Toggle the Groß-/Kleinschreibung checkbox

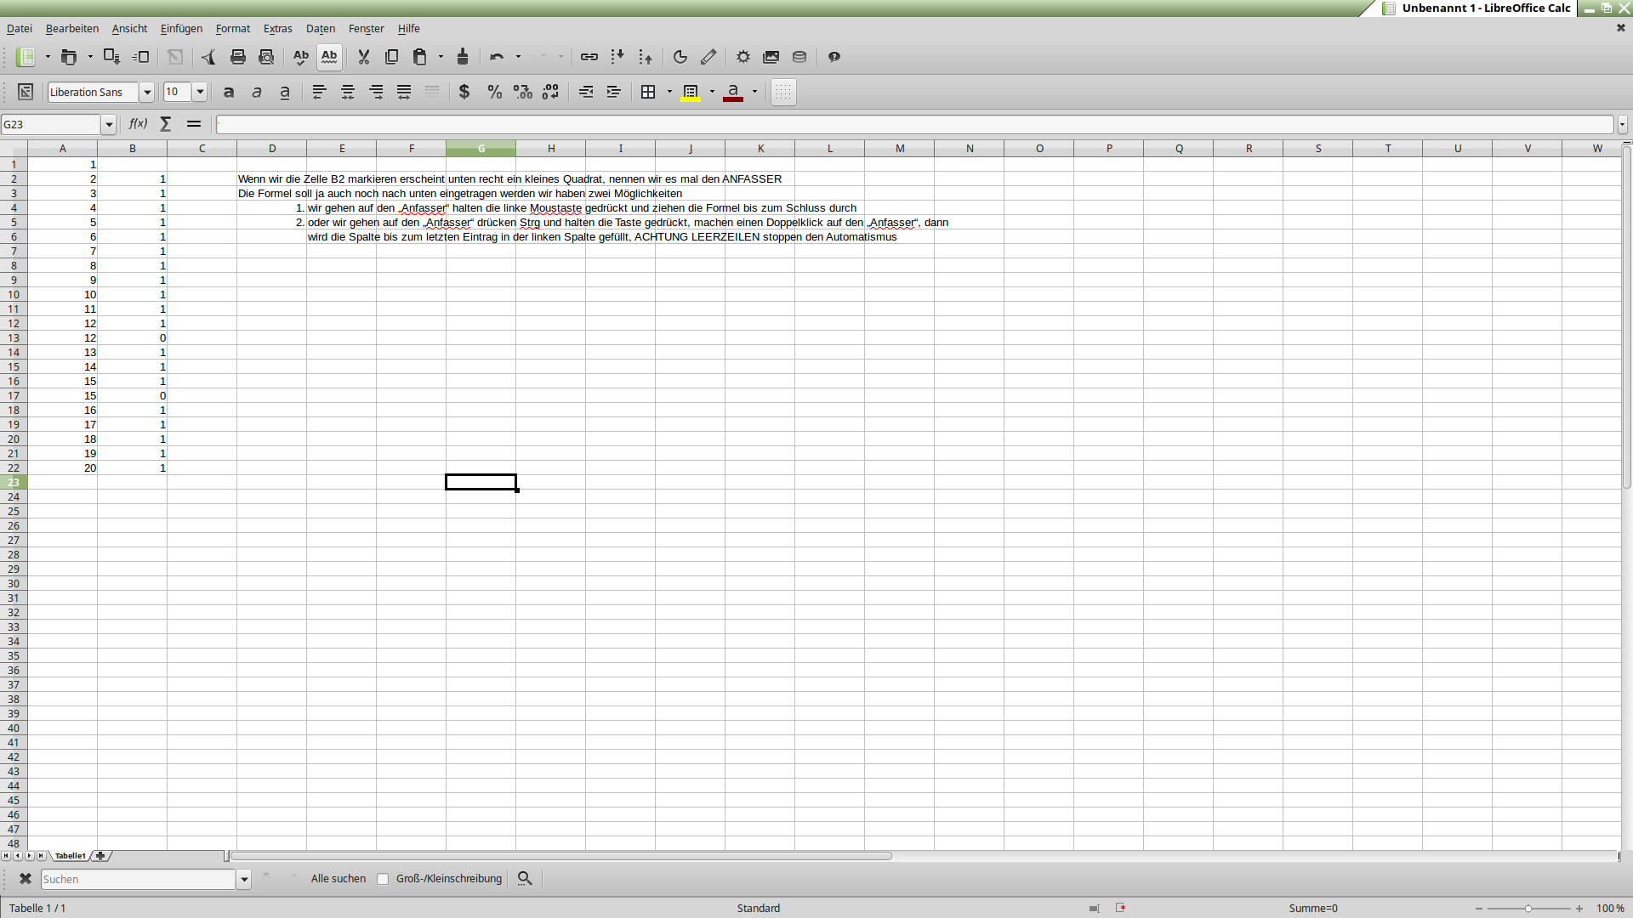click(383, 879)
